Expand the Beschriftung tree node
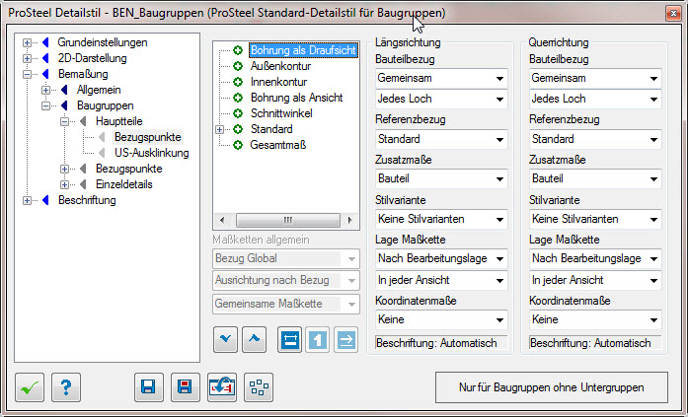The width and height of the screenshot is (688, 417). click(28, 201)
